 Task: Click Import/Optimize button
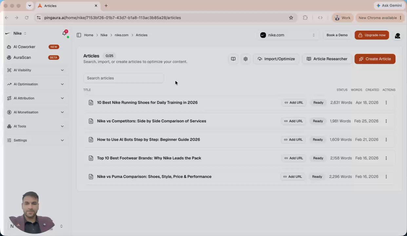[276, 59]
